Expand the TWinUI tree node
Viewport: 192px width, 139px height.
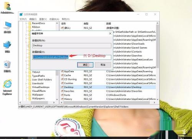point(26,72)
